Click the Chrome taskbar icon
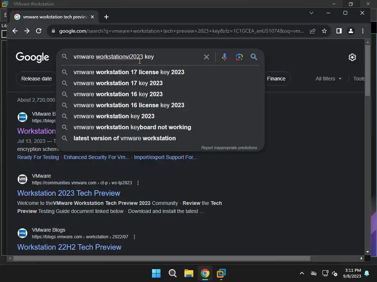377x282 pixels. [205, 273]
